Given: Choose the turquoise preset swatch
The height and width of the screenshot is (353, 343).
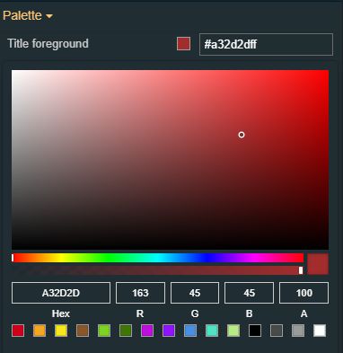Looking at the screenshot, I should tap(212, 331).
